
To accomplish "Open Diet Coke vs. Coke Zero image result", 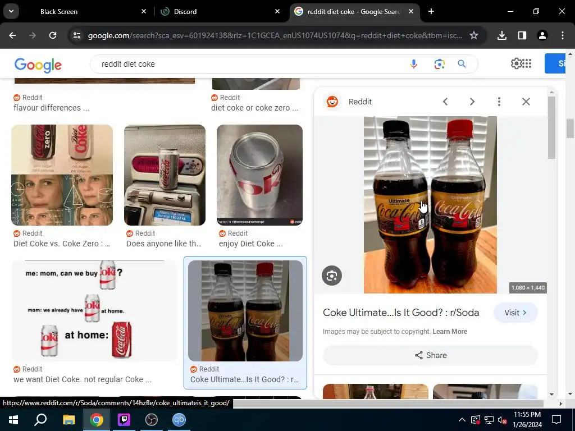I will tap(62, 175).
